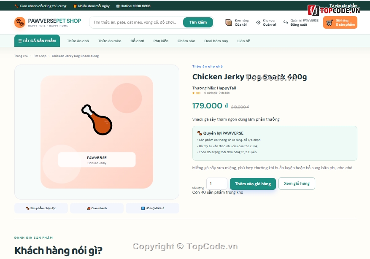The width and height of the screenshot is (370, 259).
Task: Open Deal hôm nay page
Action: 216,41
